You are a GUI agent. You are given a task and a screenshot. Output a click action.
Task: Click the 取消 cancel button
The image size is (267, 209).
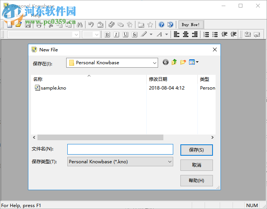(197, 165)
